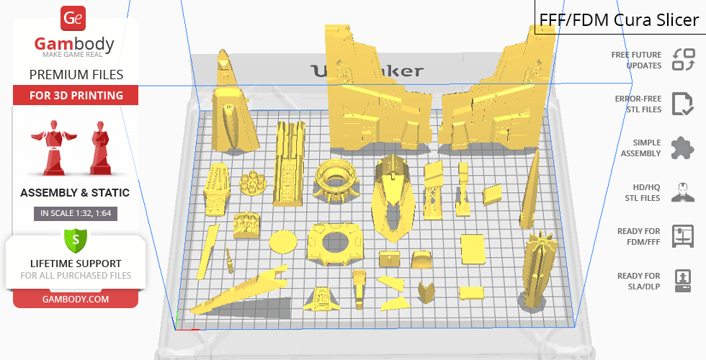
Task: Select the error-free STL files checkmark icon
Action: pos(682,104)
